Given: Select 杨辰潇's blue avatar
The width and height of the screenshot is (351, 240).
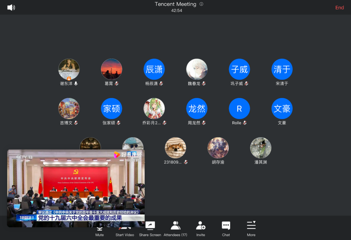Looking at the screenshot, I should coord(154,69).
